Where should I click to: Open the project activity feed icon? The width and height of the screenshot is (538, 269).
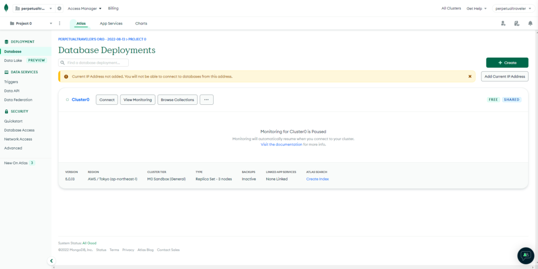click(517, 23)
